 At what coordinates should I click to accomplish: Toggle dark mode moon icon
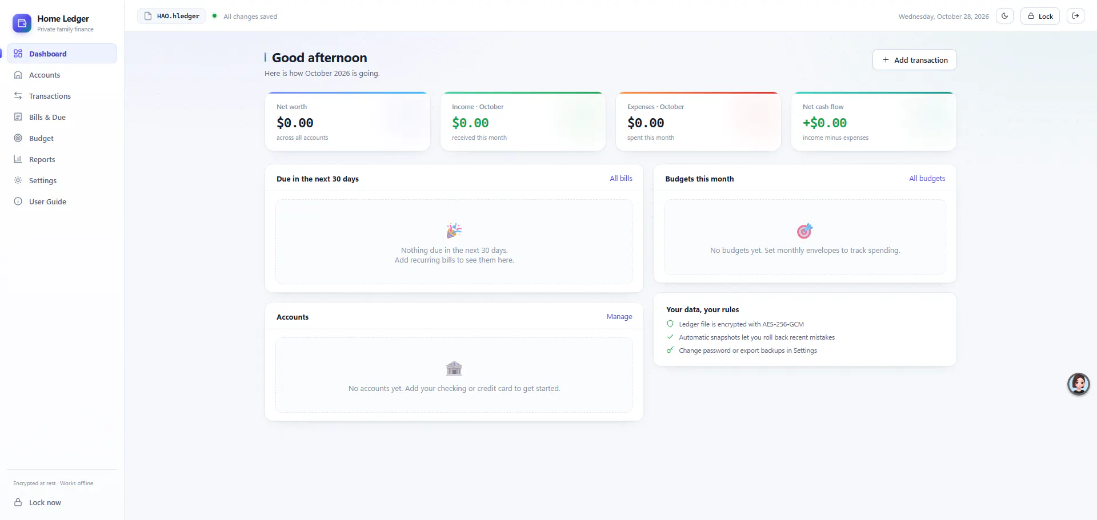pos(1004,16)
